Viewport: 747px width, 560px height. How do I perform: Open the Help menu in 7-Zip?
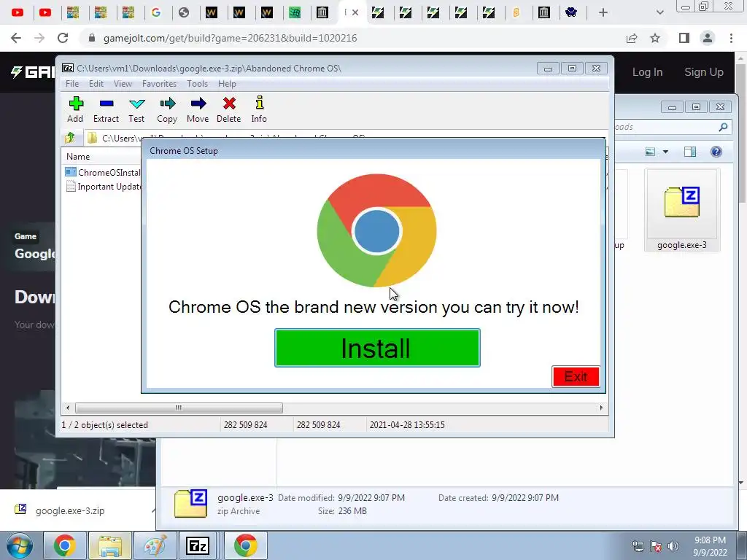[x=227, y=84]
